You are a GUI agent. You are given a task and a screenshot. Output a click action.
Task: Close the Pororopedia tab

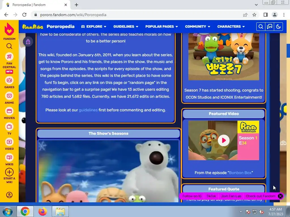pyautogui.click(x=66, y=5)
